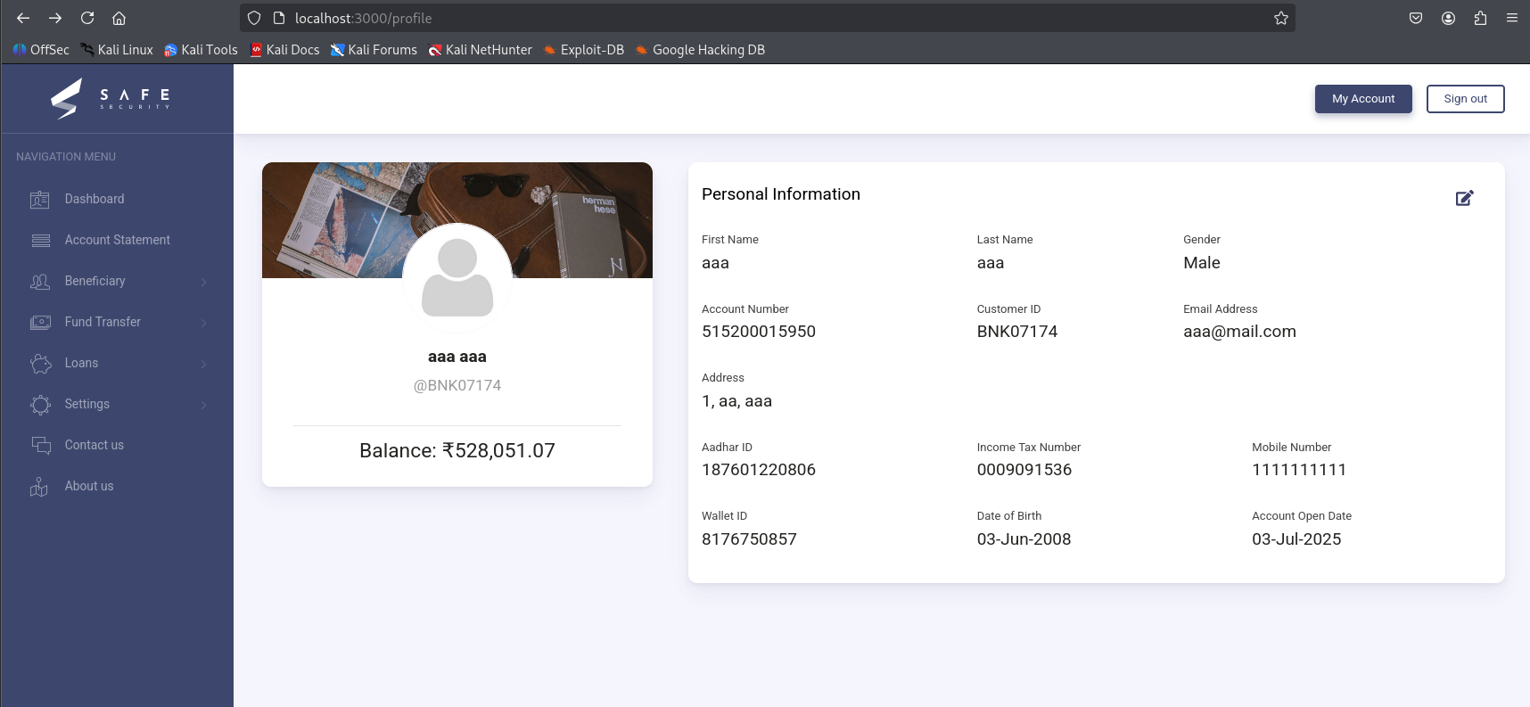
Task: Open the Account Statement menu item
Action: click(117, 240)
